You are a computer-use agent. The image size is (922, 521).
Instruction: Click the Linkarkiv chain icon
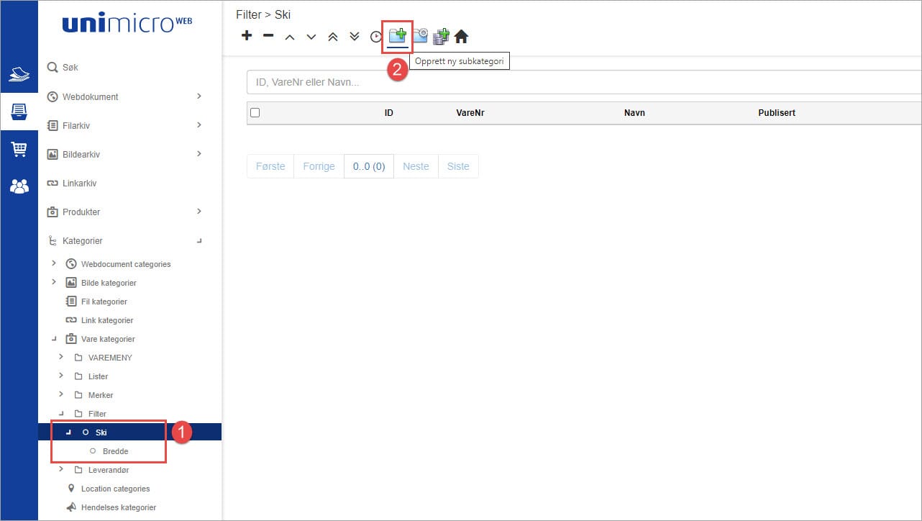click(x=52, y=183)
